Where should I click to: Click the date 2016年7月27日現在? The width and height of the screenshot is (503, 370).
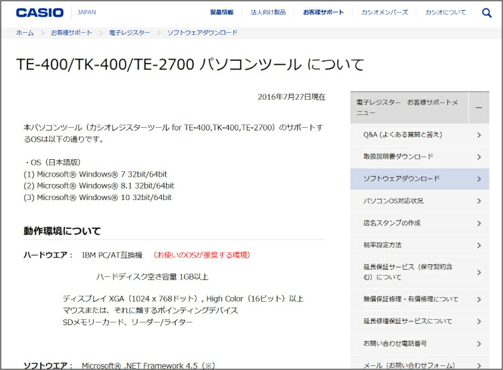(x=292, y=97)
